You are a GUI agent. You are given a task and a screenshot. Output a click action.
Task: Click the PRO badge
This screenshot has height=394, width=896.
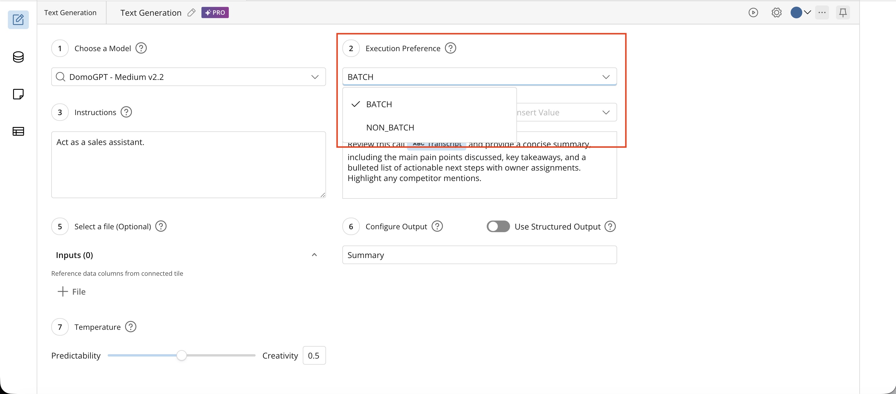click(215, 12)
